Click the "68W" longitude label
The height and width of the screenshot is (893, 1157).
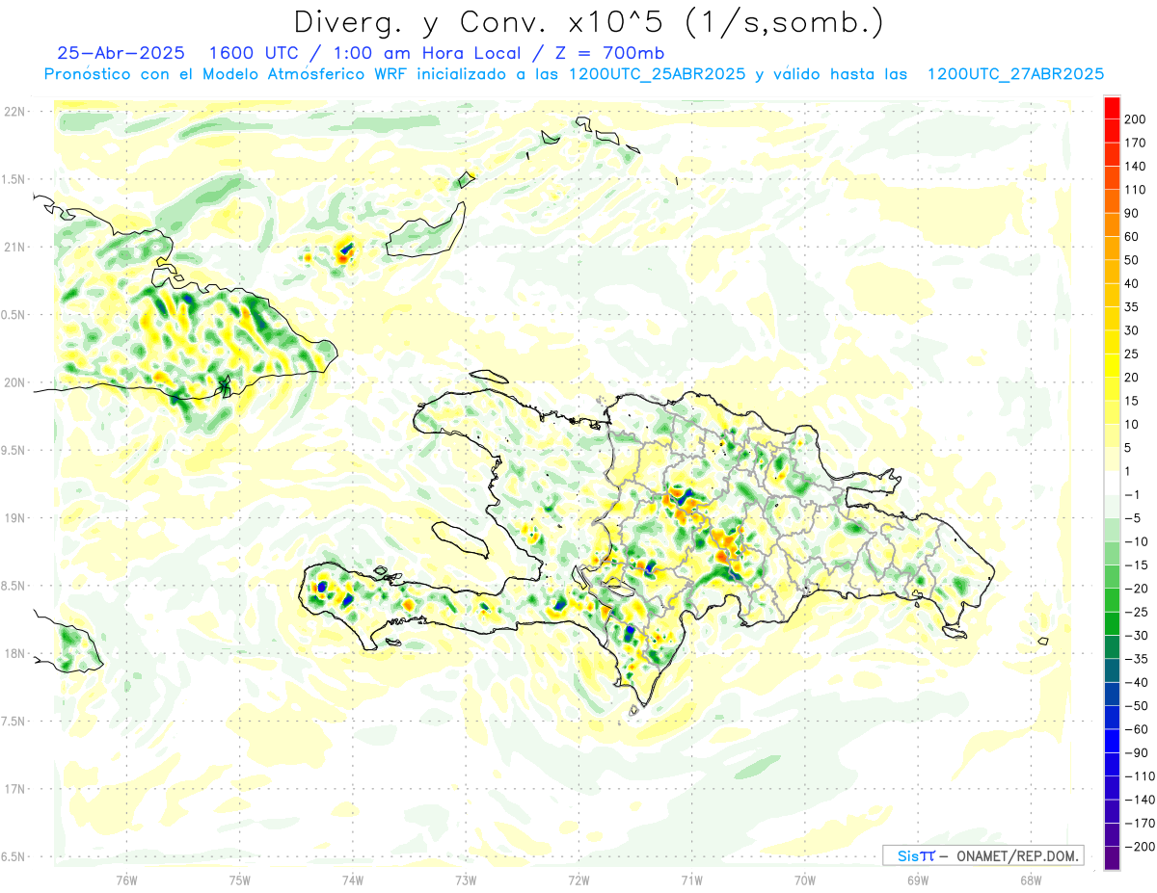(x=1031, y=880)
